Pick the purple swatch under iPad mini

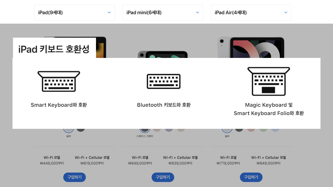tap(169, 130)
